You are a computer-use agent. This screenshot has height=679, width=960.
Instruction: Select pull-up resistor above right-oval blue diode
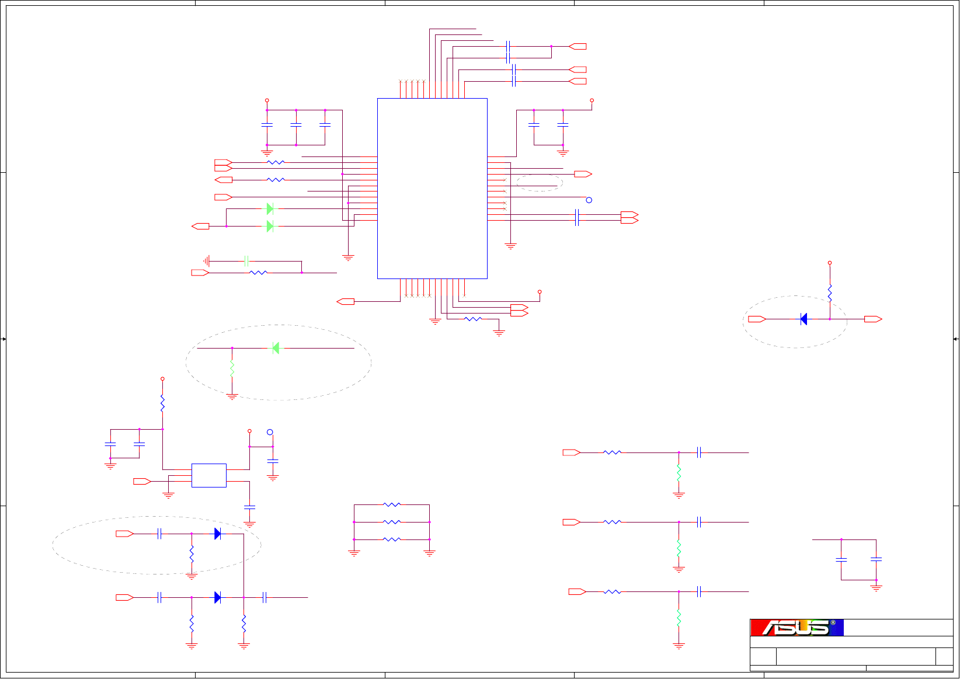coord(830,293)
